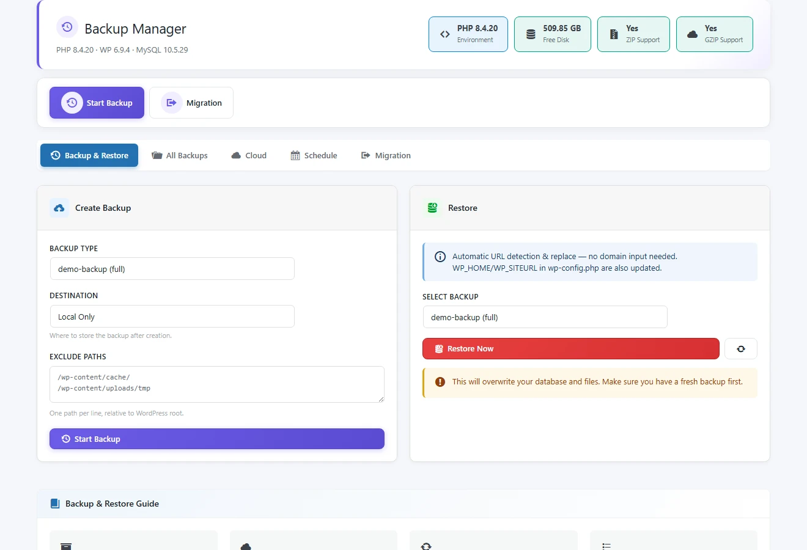Click the text 'PHP 8.4.20 · WP 6.9.4 · MySQL 10.5.29'
Viewport: 807px width, 550px height.
[x=122, y=50]
